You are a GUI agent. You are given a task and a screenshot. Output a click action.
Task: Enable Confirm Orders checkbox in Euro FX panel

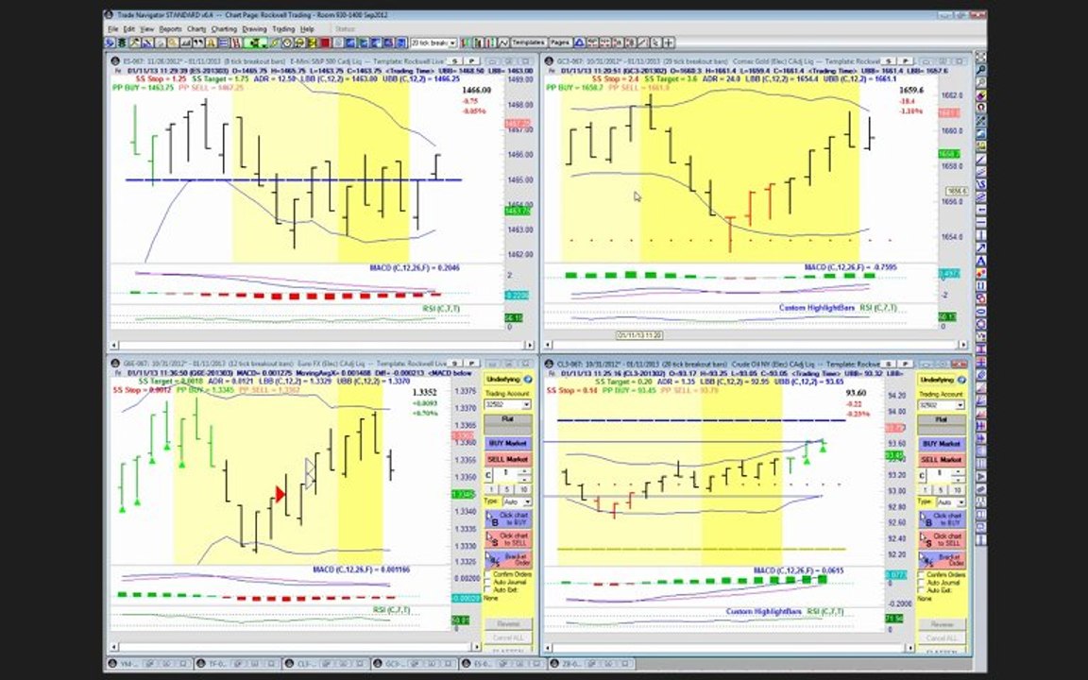pos(487,574)
